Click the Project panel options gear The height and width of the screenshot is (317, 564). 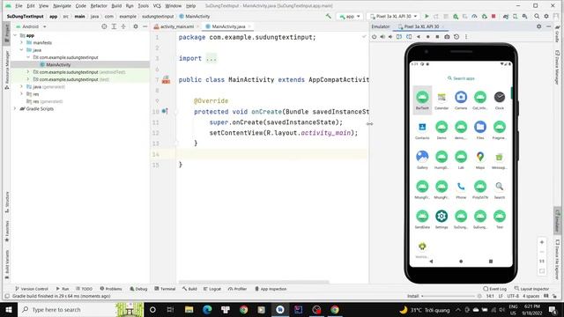pos(136,26)
